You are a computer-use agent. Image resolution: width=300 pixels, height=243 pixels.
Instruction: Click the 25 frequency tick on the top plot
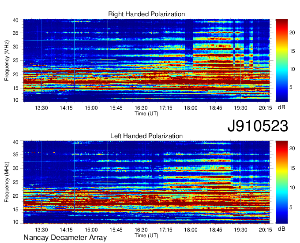click(15, 61)
